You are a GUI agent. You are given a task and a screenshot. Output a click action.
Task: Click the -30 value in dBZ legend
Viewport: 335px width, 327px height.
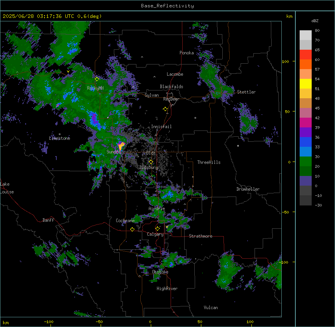(x=318, y=205)
